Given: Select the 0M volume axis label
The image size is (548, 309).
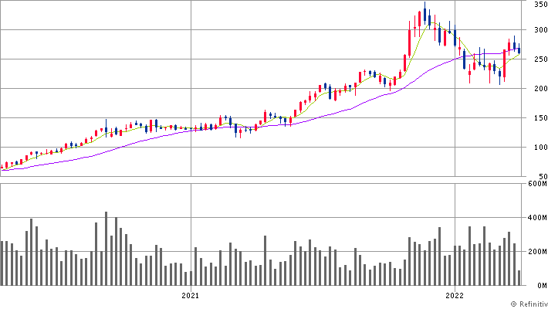Looking at the screenshot, I should tap(540, 285).
